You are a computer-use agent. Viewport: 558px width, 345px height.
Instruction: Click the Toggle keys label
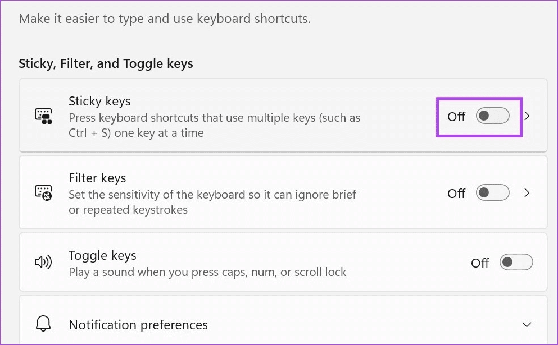tap(102, 255)
